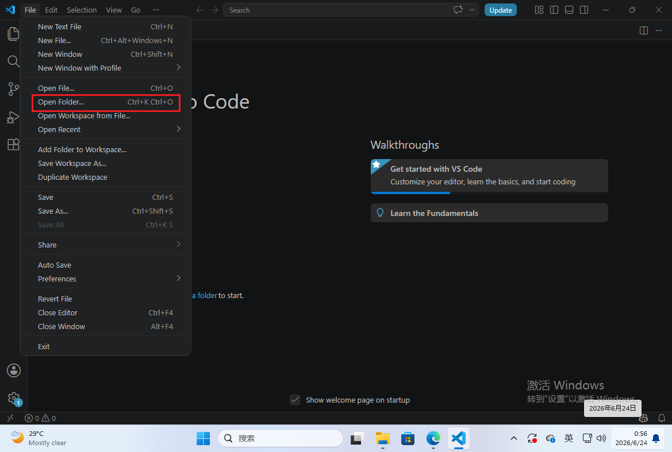Open editor More Actions ellipsis
Image resolution: width=672 pixels, height=452 pixels.
659,30
